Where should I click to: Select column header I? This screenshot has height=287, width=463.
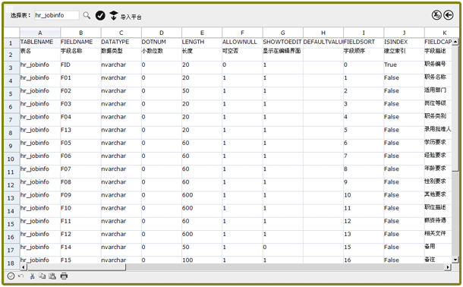[364, 33]
